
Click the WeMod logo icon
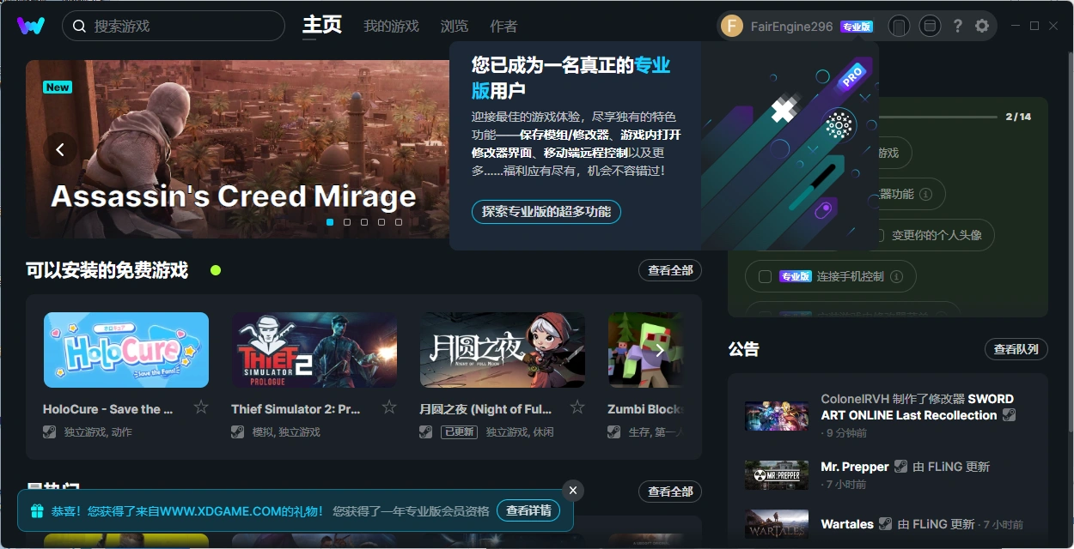31,26
